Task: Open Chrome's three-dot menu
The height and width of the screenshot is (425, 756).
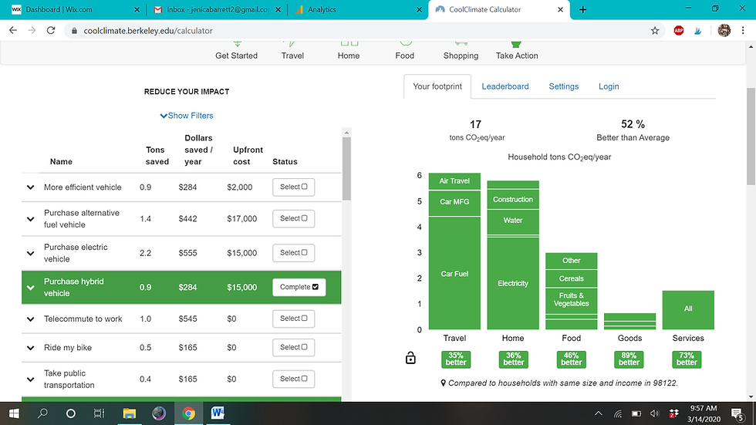Action: tap(742, 30)
